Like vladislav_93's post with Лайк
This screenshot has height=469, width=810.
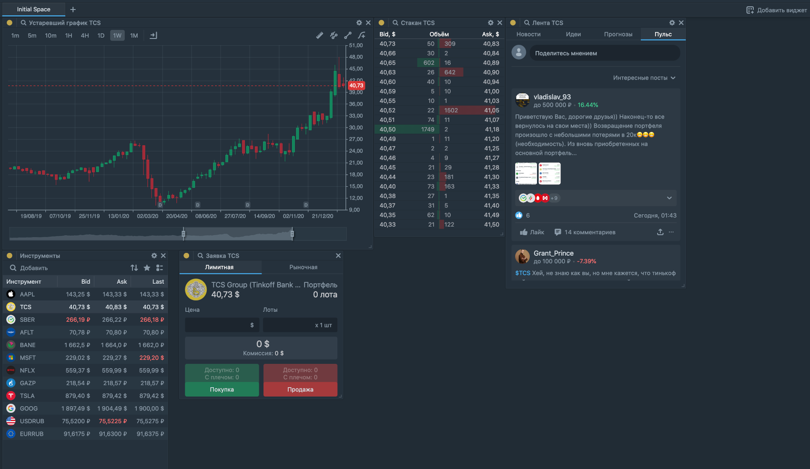click(532, 232)
